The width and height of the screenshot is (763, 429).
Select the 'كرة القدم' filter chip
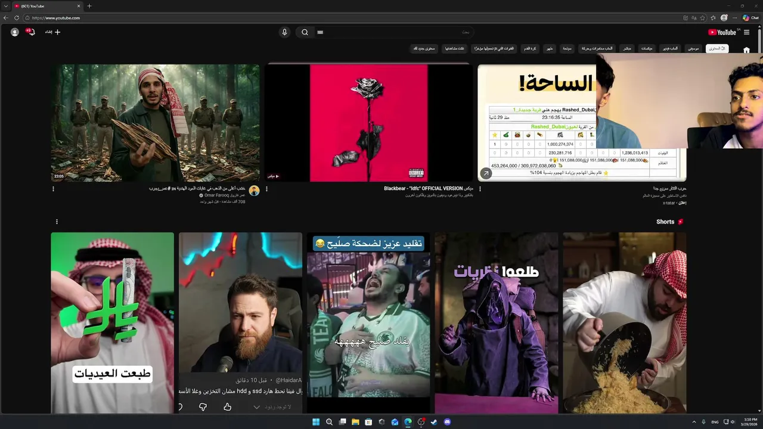[x=530, y=48]
